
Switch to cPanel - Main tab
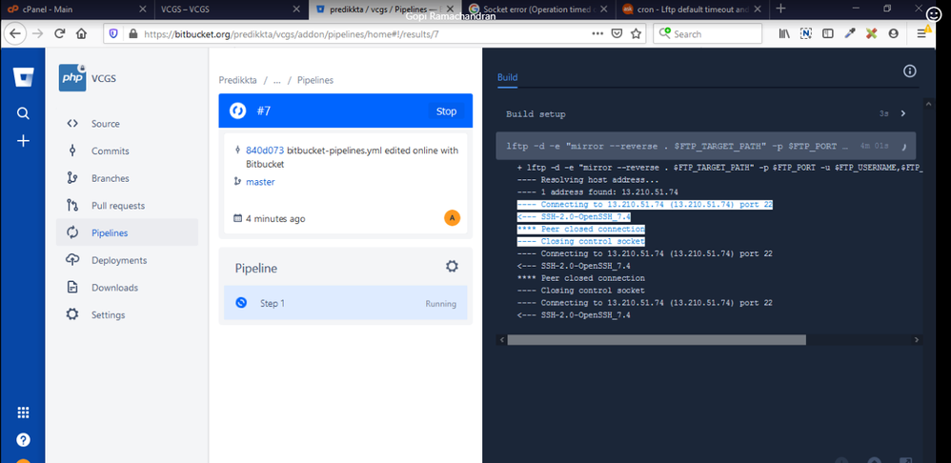pos(76,9)
